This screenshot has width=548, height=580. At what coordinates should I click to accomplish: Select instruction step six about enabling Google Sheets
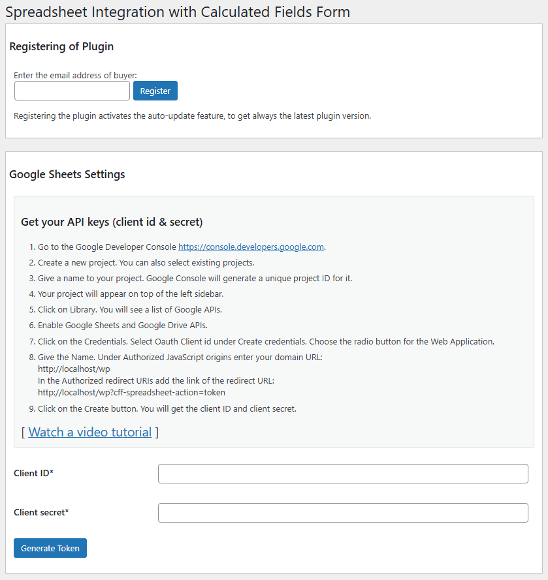click(x=121, y=325)
